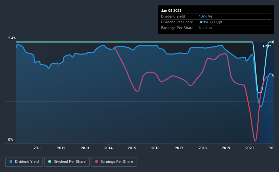Click the Earnings Per Share tooltip row label
This screenshot has width=279, height=172.
click(x=177, y=28)
